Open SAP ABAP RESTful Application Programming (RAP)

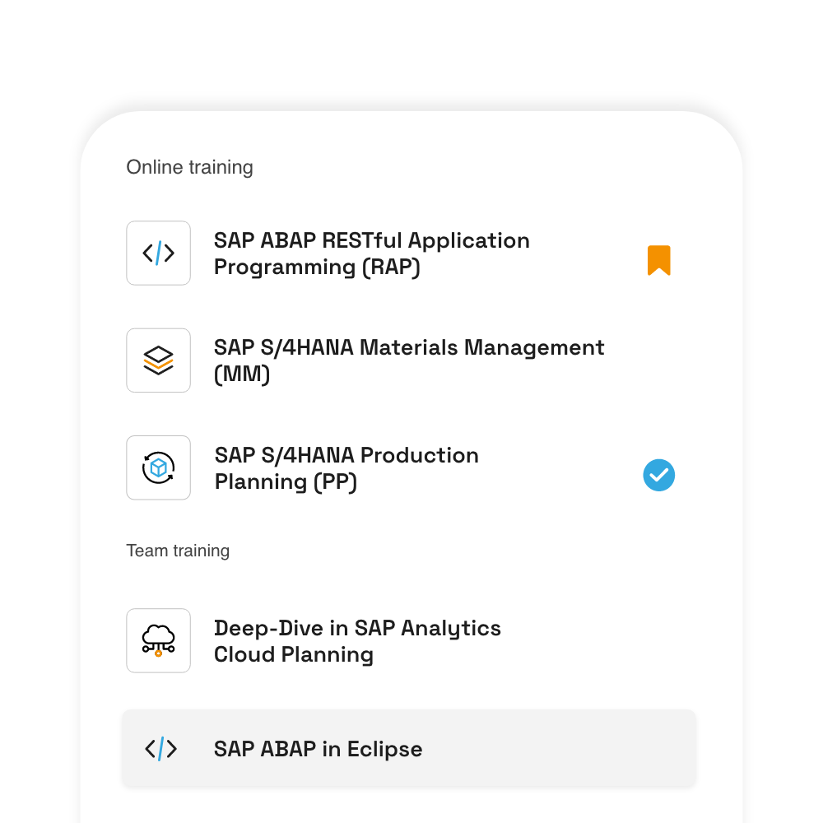[x=371, y=253]
